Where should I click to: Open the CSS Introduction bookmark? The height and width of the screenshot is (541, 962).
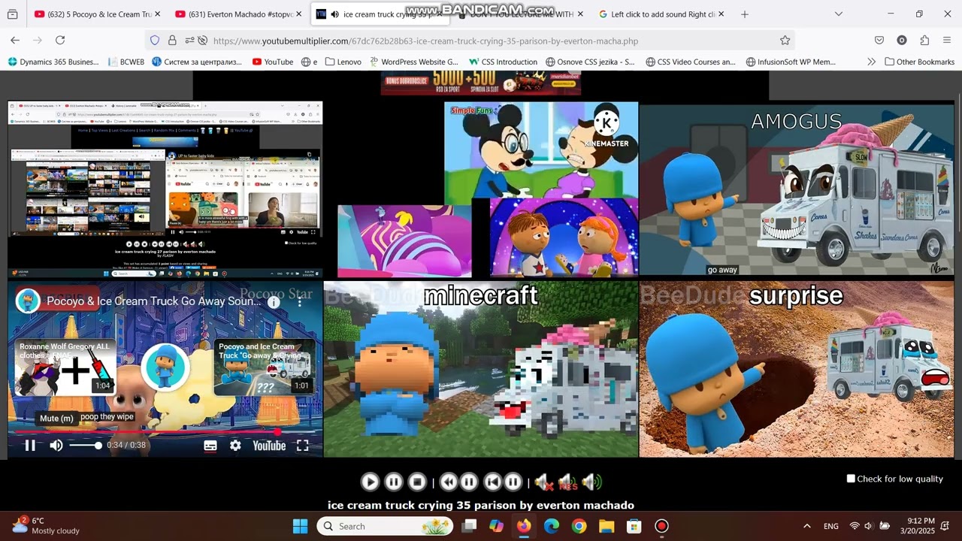(x=503, y=62)
